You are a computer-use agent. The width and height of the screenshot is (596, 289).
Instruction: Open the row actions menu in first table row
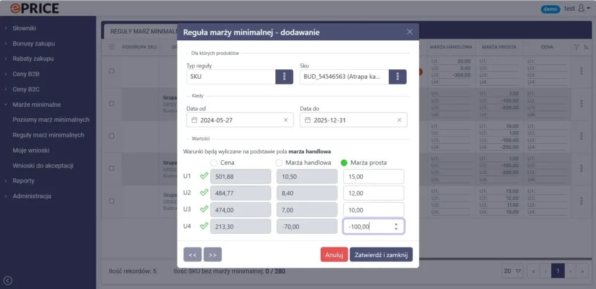pos(581,71)
